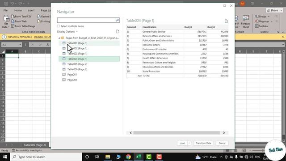Open the Group dropdown arrow
Screen dimensions: 286x161
[x=269, y=17]
